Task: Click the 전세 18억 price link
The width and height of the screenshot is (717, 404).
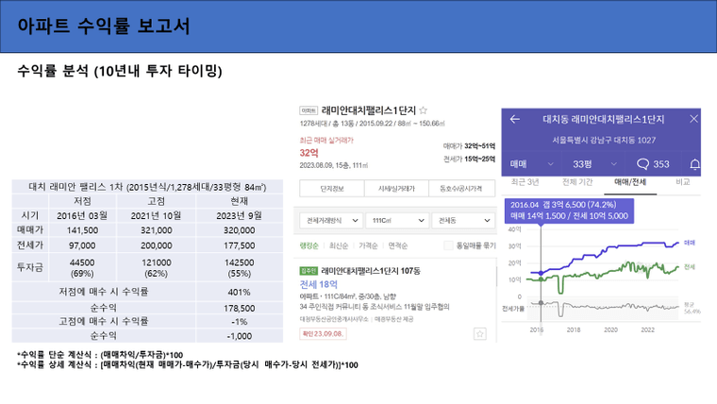Action: click(x=318, y=284)
